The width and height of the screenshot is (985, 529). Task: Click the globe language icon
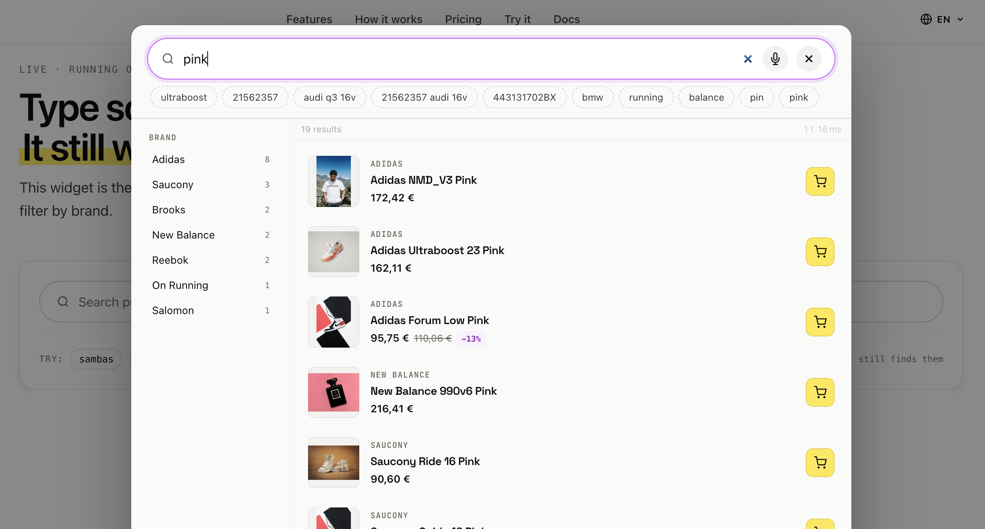[926, 19]
